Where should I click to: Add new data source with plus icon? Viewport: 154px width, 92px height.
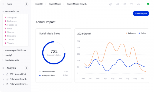pyautogui.click(x=26, y=4)
